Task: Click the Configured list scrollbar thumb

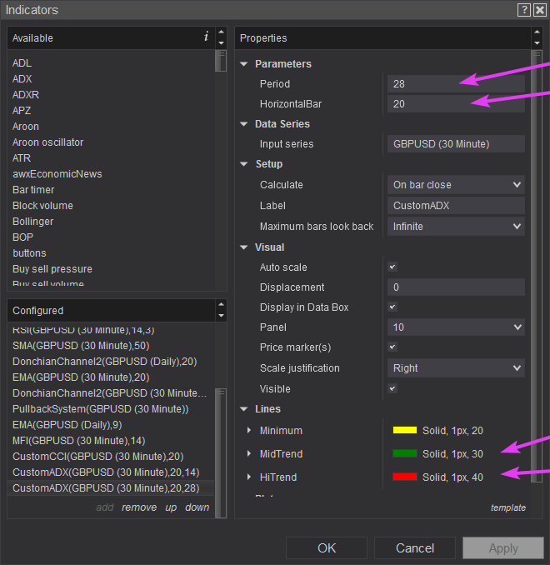Action: 221,453
